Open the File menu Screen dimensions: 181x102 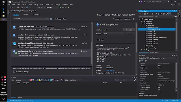click(x=9, y=5)
